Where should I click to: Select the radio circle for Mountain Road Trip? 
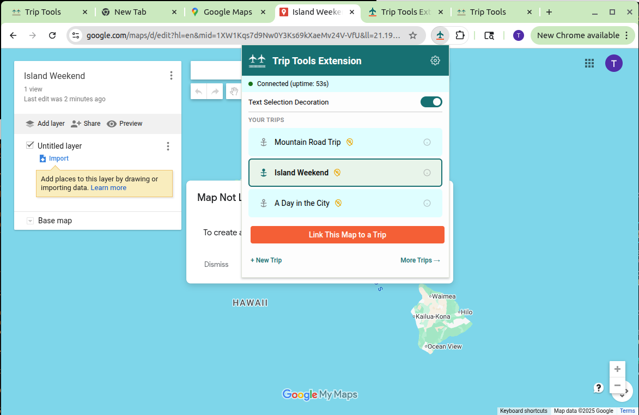click(x=427, y=142)
